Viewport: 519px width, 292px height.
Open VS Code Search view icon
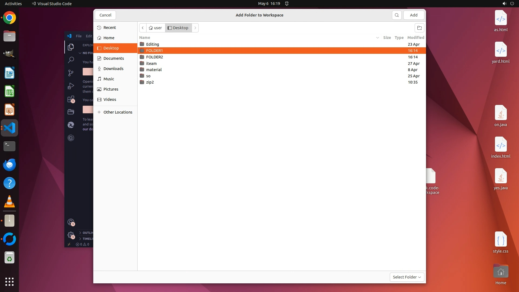71,60
